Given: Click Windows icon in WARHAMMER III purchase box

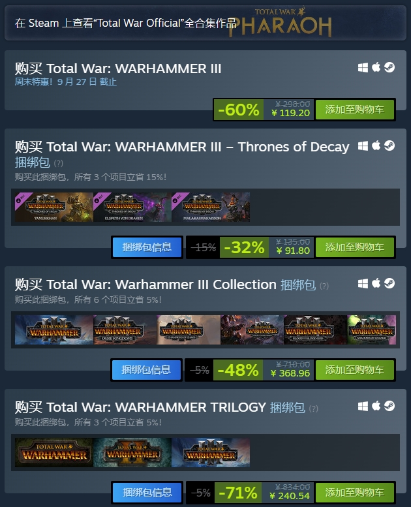Looking at the screenshot, I should point(363,68).
